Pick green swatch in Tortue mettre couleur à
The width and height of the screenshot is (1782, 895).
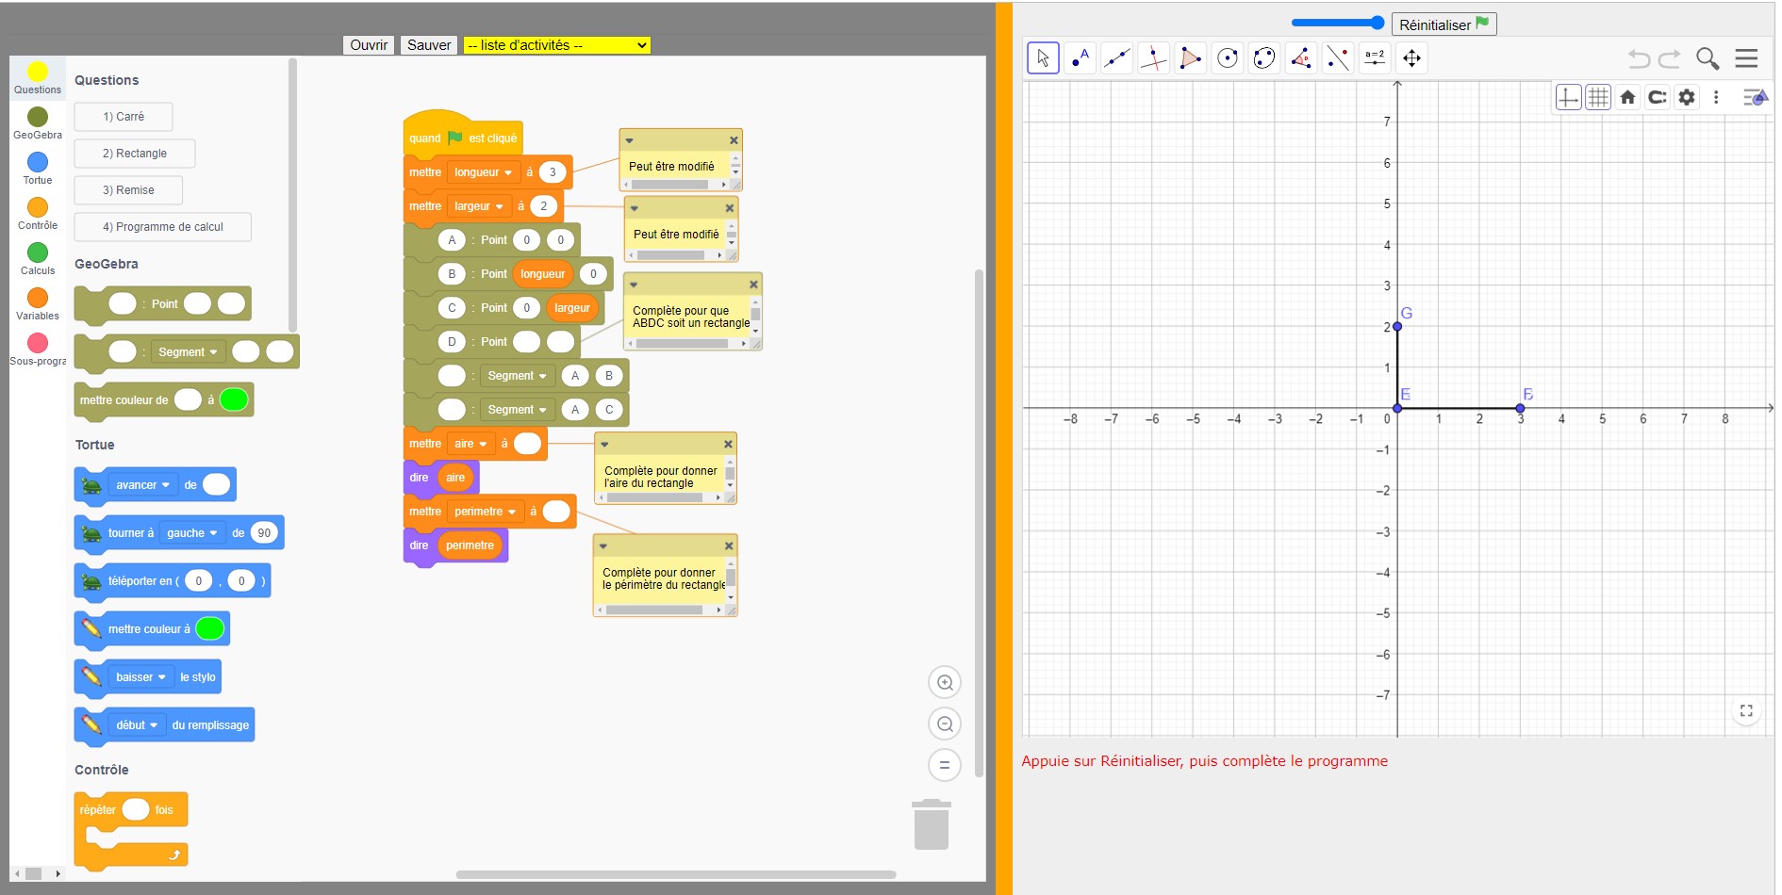(209, 628)
